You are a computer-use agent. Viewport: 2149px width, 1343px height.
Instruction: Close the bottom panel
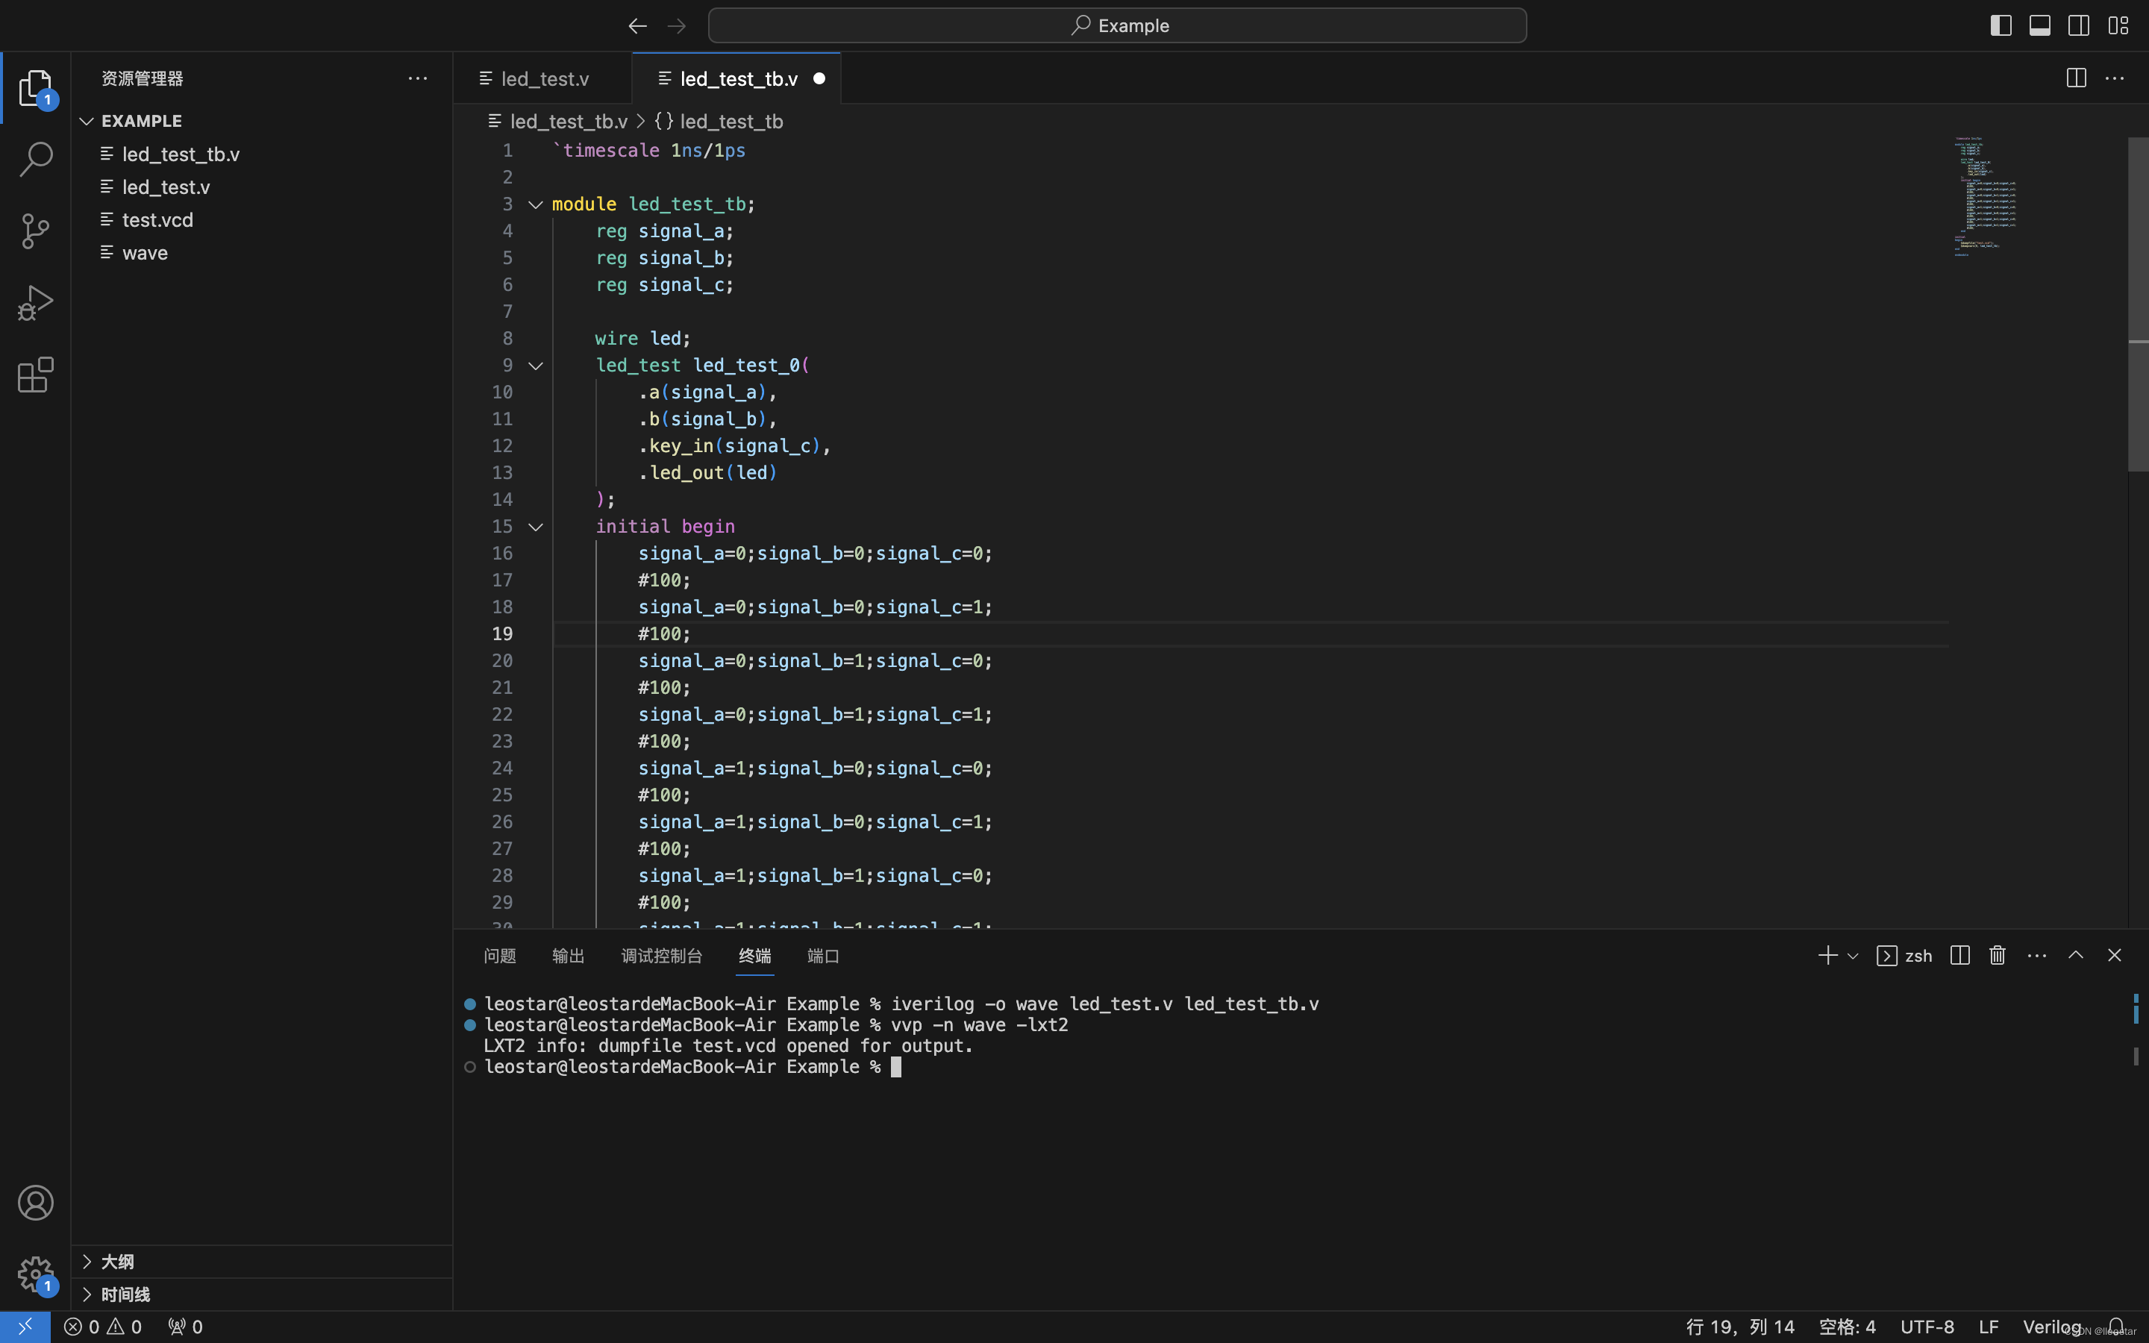2115,956
